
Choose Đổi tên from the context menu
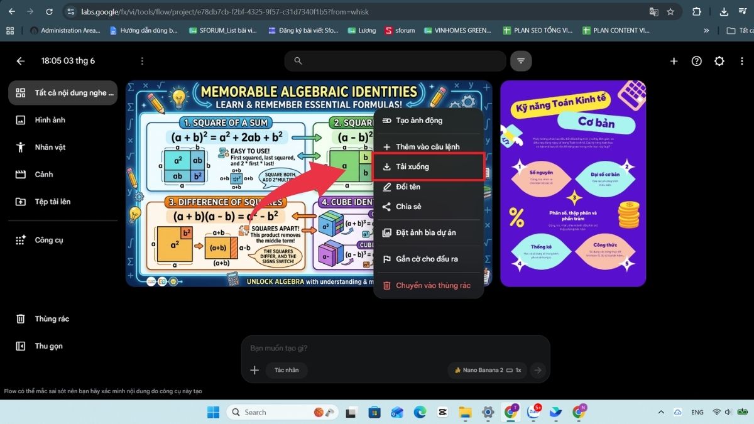tap(429, 187)
